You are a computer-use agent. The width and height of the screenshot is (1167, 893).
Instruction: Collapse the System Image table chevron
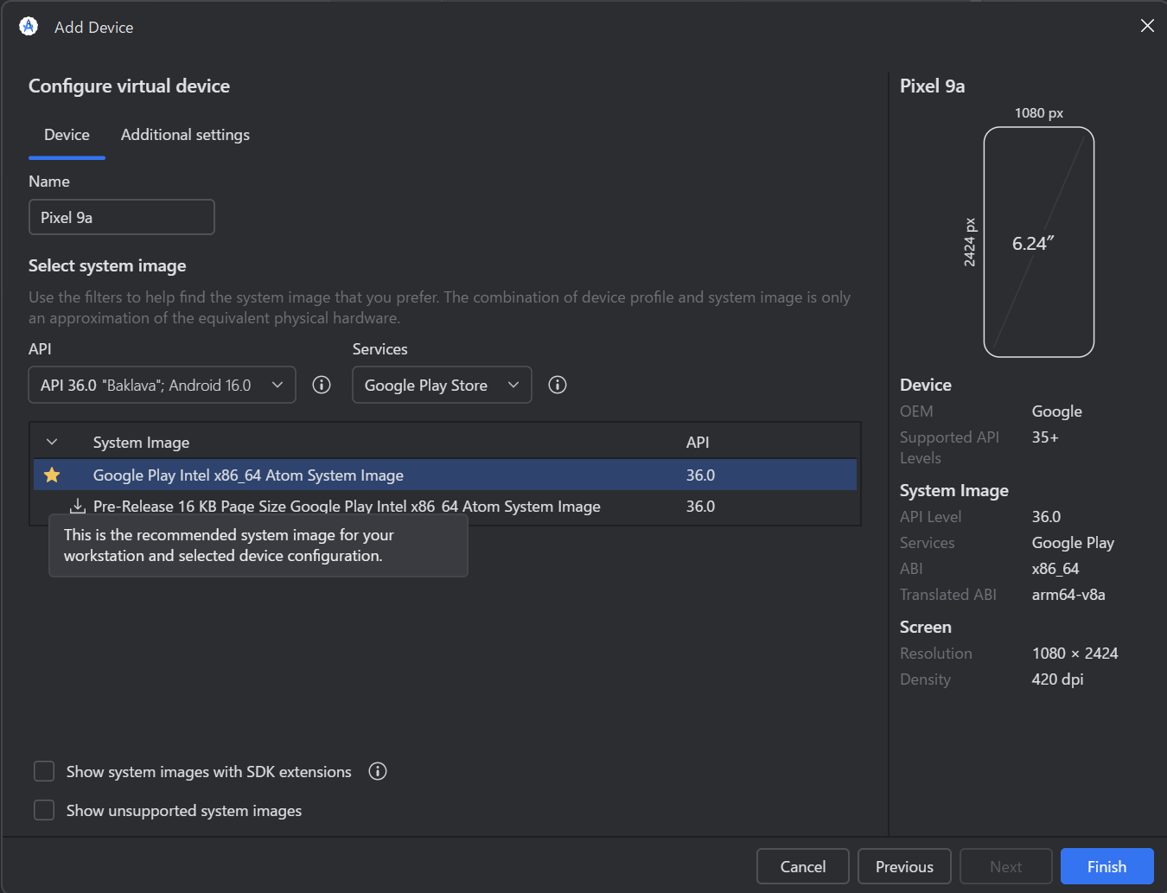[x=52, y=442]
